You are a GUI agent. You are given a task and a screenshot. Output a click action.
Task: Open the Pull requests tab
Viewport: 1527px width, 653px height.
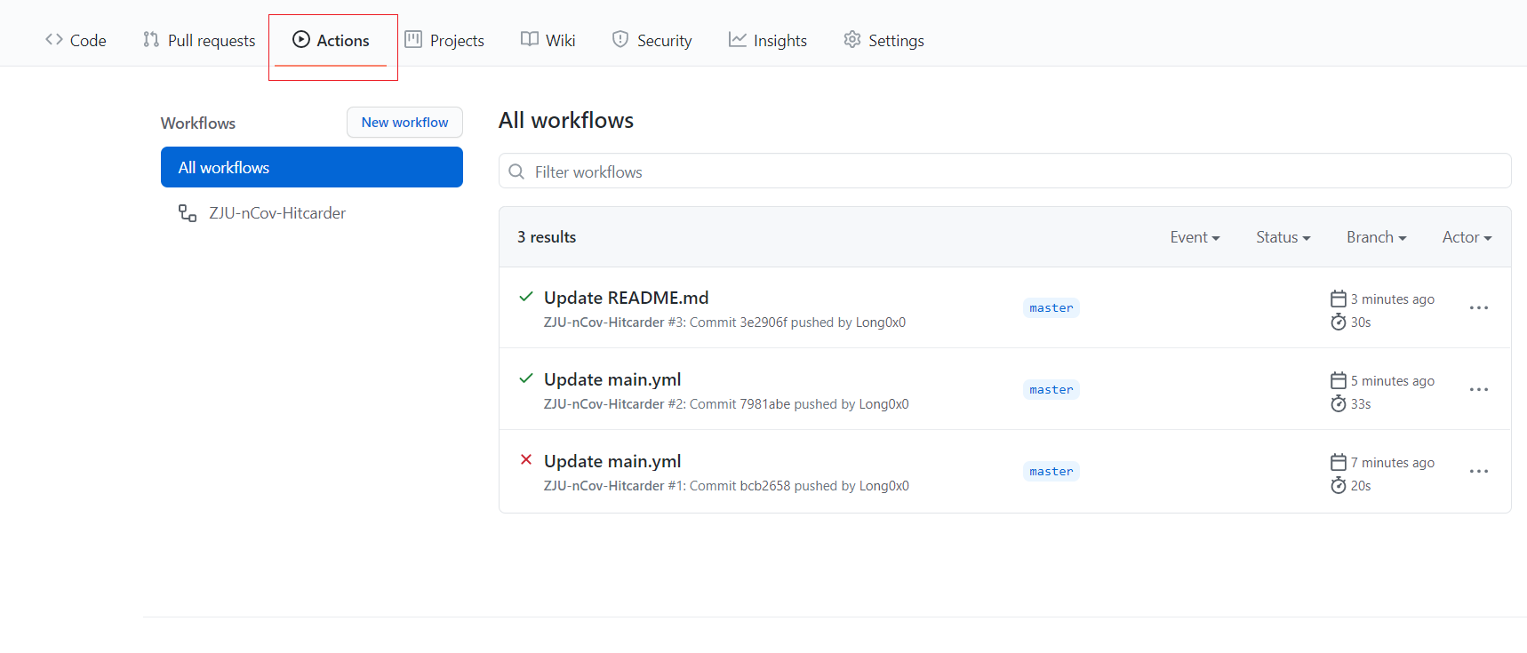[199, 41]
